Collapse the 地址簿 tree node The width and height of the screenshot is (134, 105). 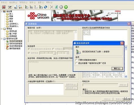point(2,11)
